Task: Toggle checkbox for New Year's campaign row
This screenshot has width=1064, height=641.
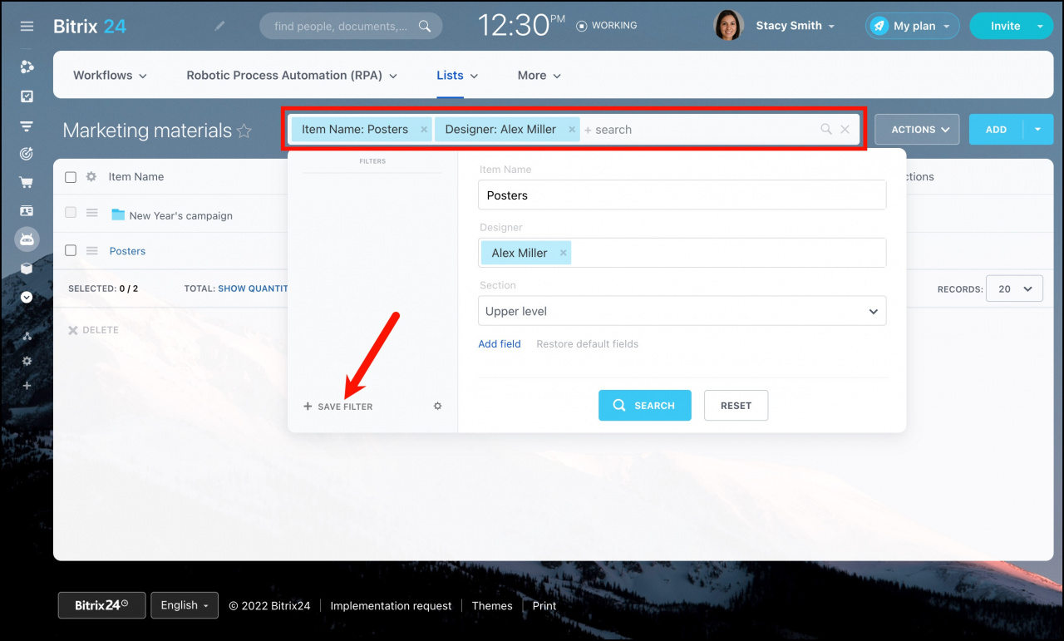Action: tap(71, 213)
